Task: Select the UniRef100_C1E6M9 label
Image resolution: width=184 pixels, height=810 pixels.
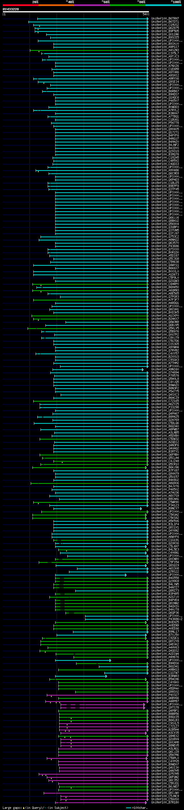Action: tap(165, 69)
